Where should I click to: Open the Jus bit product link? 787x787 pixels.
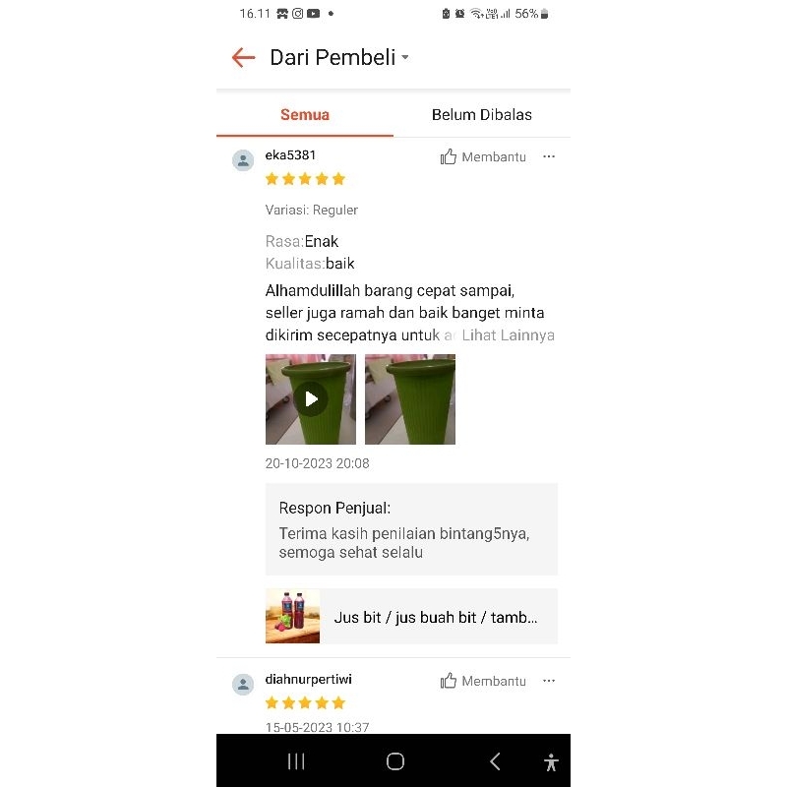411,617
